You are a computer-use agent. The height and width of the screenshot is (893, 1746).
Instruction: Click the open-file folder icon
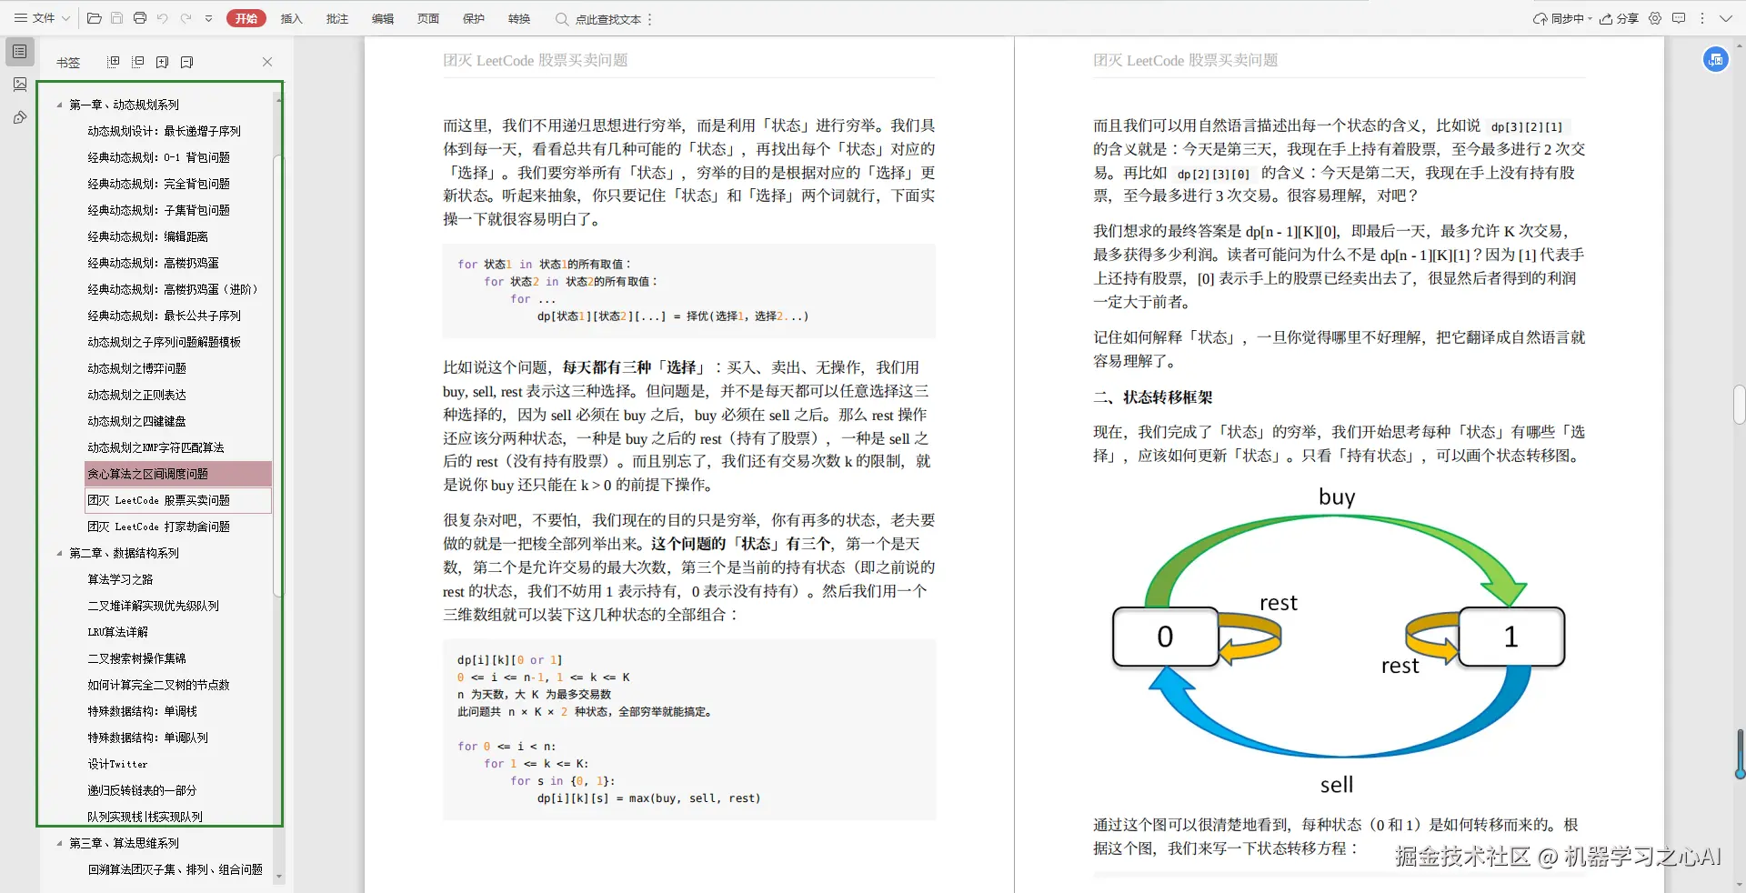coord(94,18)
